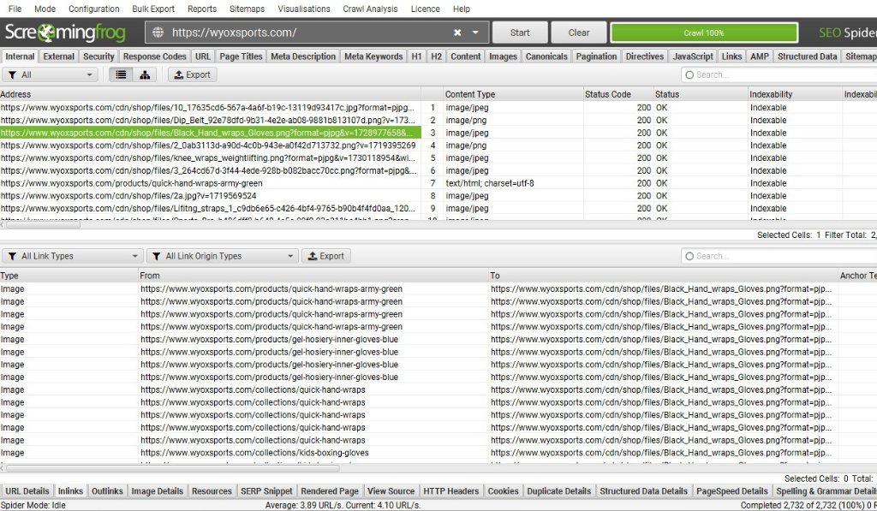Open the Rendered Page bottom tab

click(x=330, y=490)
